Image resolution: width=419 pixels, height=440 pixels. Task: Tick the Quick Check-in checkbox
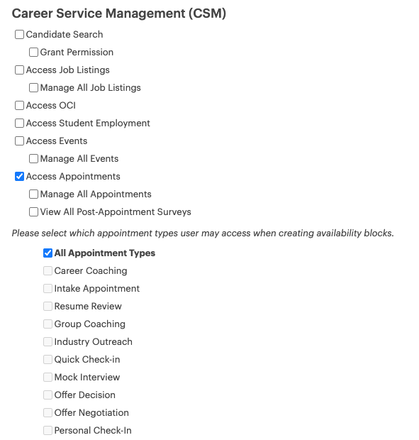[48, 360]
